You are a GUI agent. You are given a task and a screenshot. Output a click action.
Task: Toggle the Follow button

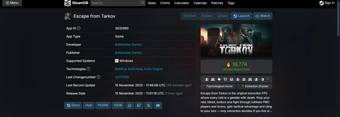click(206, 16)
